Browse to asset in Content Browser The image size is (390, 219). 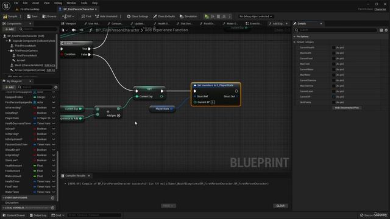pyautogui.click(x=49, y=16)
